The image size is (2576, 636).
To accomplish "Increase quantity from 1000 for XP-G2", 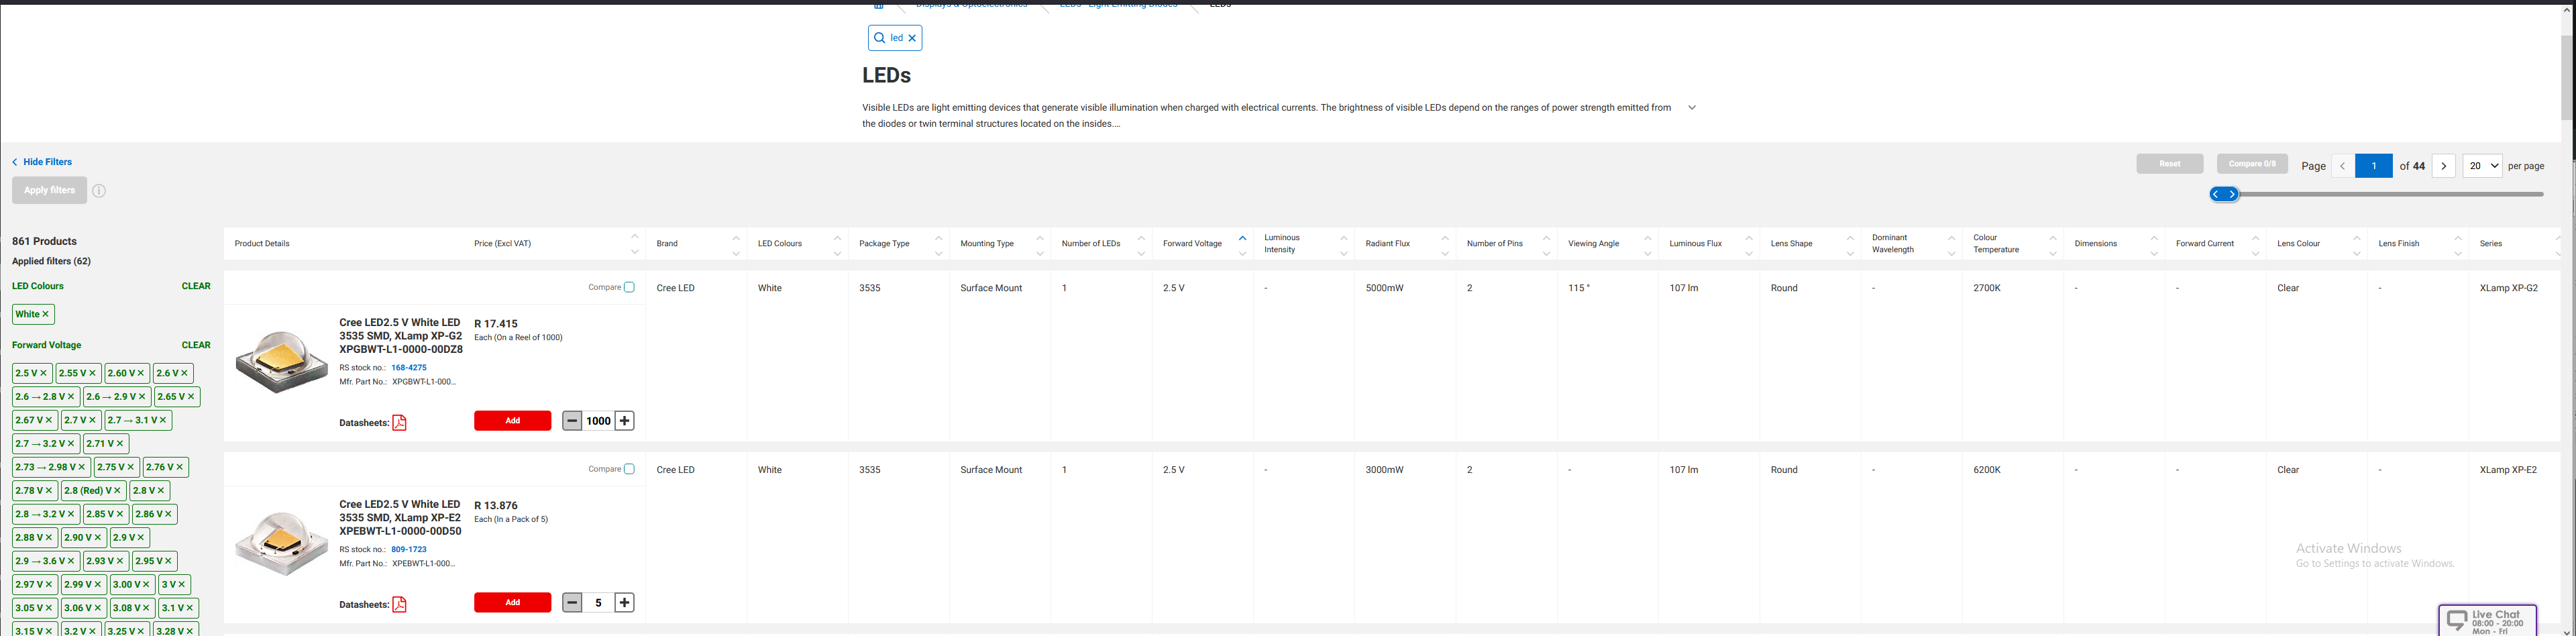I will click(624, 421).
